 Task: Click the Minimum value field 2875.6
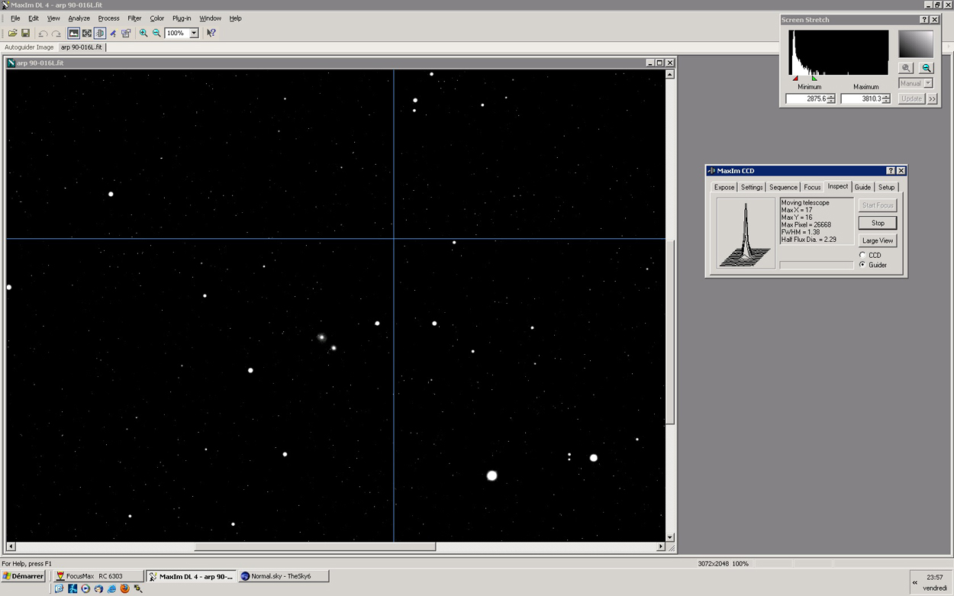click(807, 99)
